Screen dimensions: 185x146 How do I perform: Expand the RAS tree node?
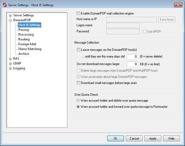click(x=10, y=59)
